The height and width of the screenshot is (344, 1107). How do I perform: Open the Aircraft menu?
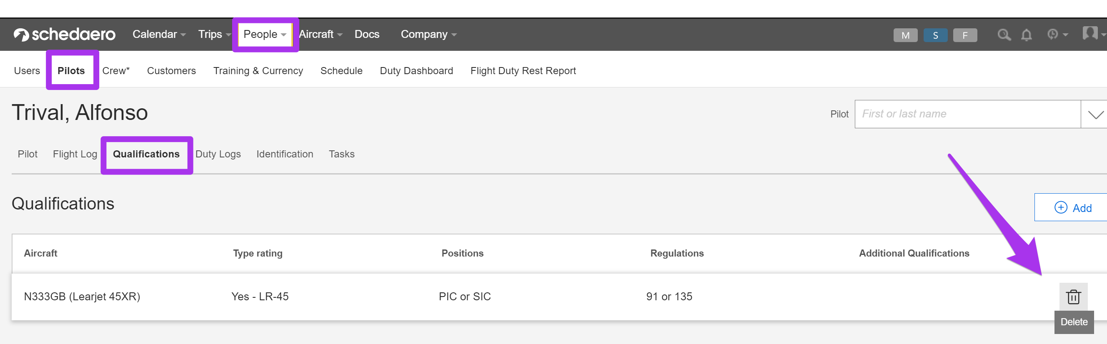320,34
